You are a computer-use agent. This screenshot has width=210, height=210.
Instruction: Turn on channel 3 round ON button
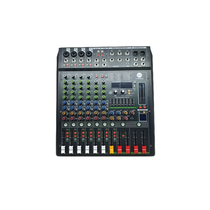coord(81,125)
